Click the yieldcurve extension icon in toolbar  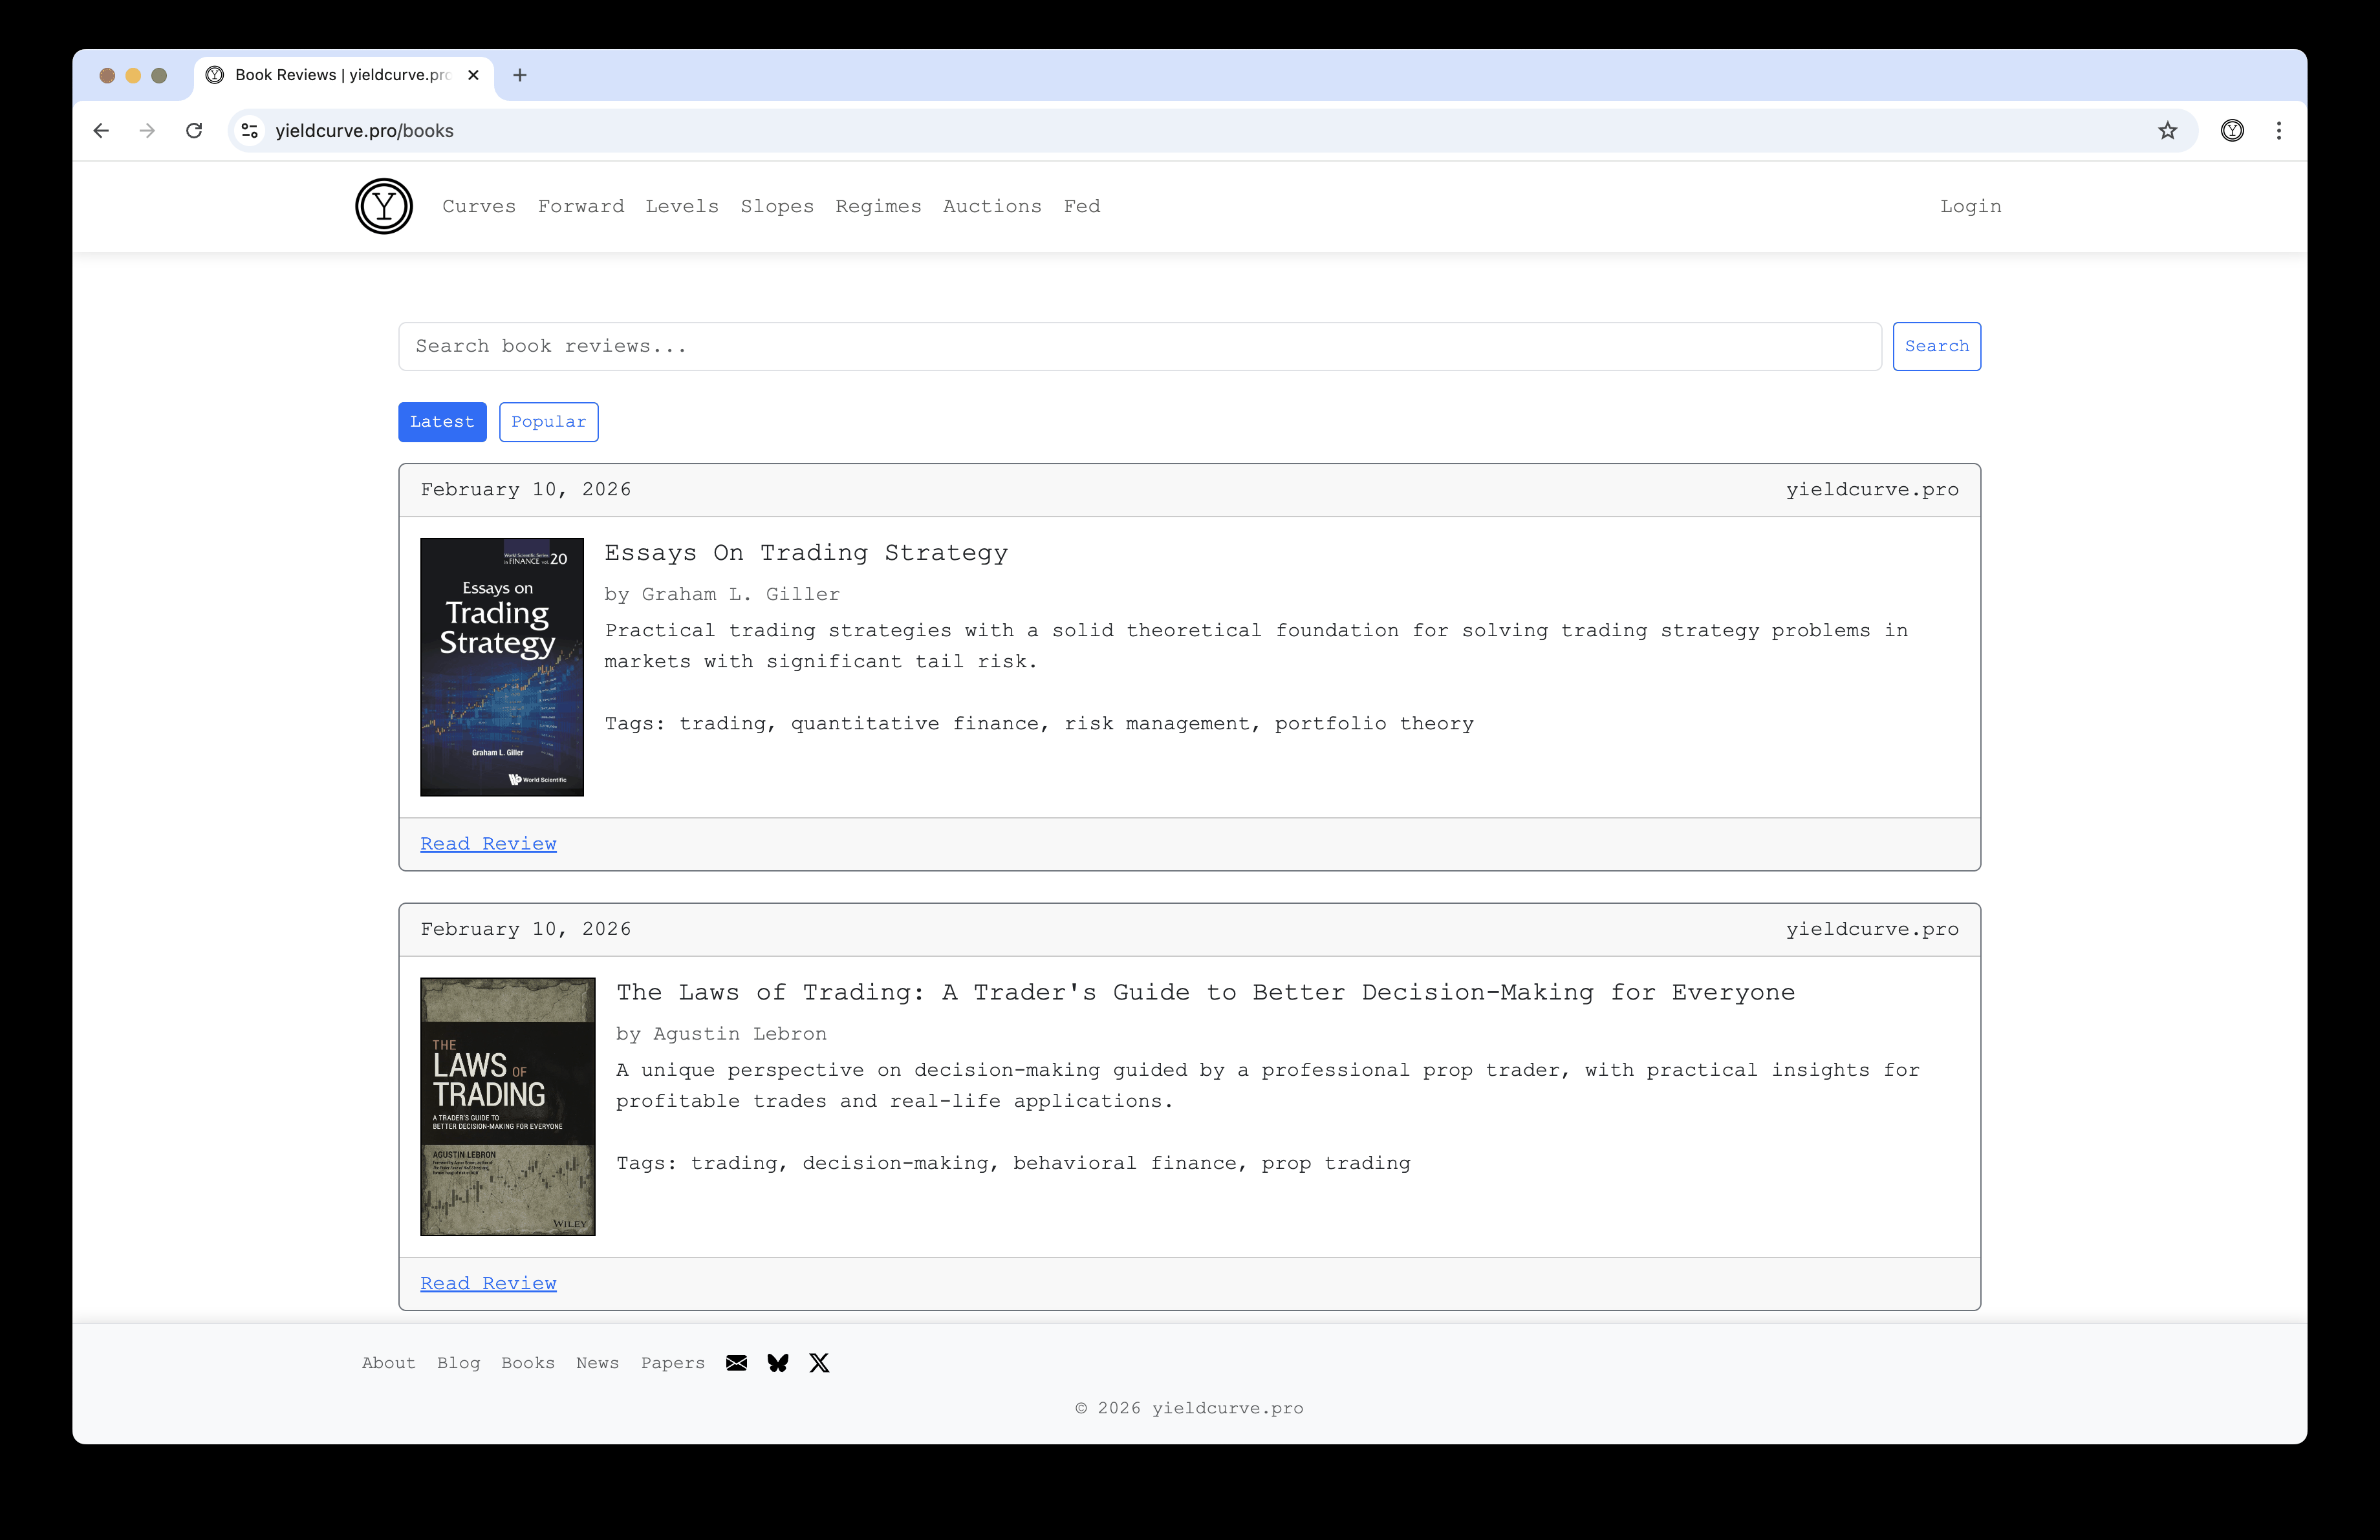tap(2231, 131)
